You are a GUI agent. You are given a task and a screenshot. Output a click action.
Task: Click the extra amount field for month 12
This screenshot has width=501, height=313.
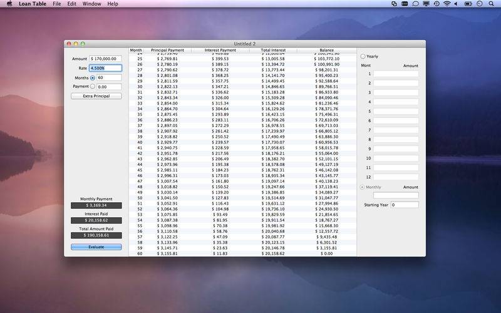[396, 177]
